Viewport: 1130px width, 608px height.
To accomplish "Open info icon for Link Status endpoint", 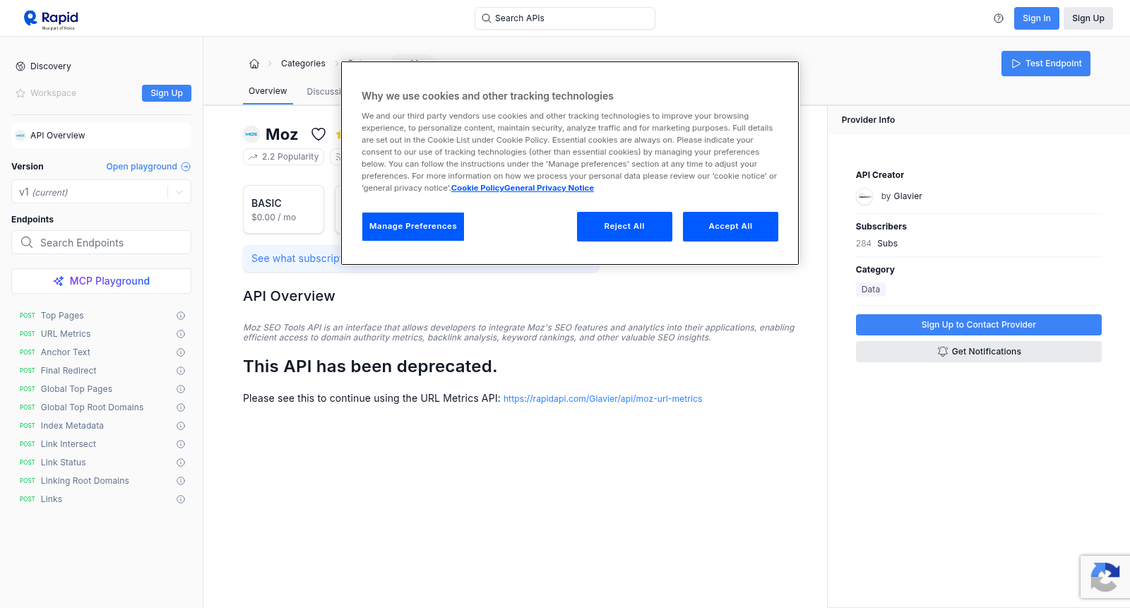I will [181, 463].
